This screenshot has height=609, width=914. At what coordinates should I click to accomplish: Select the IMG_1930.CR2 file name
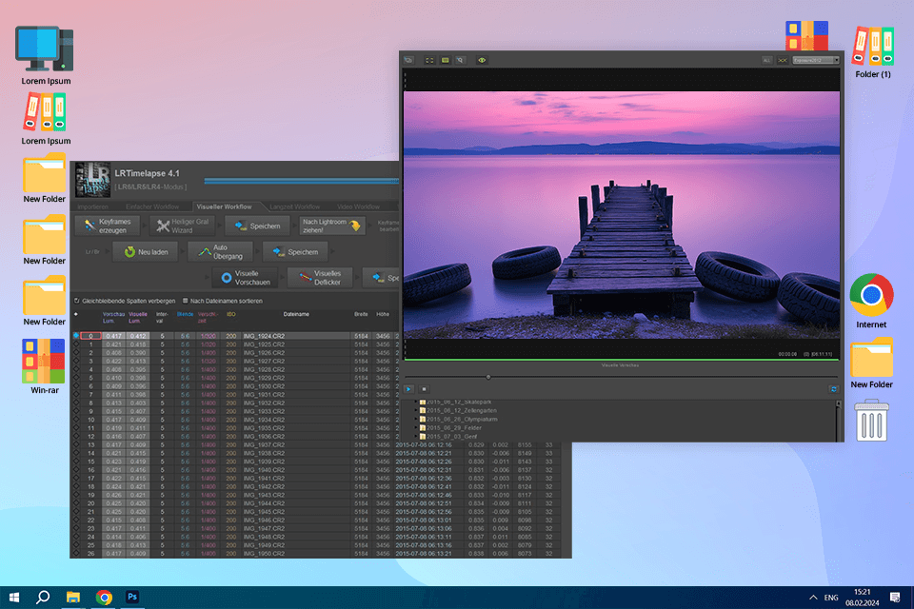(x=264, y=386)
